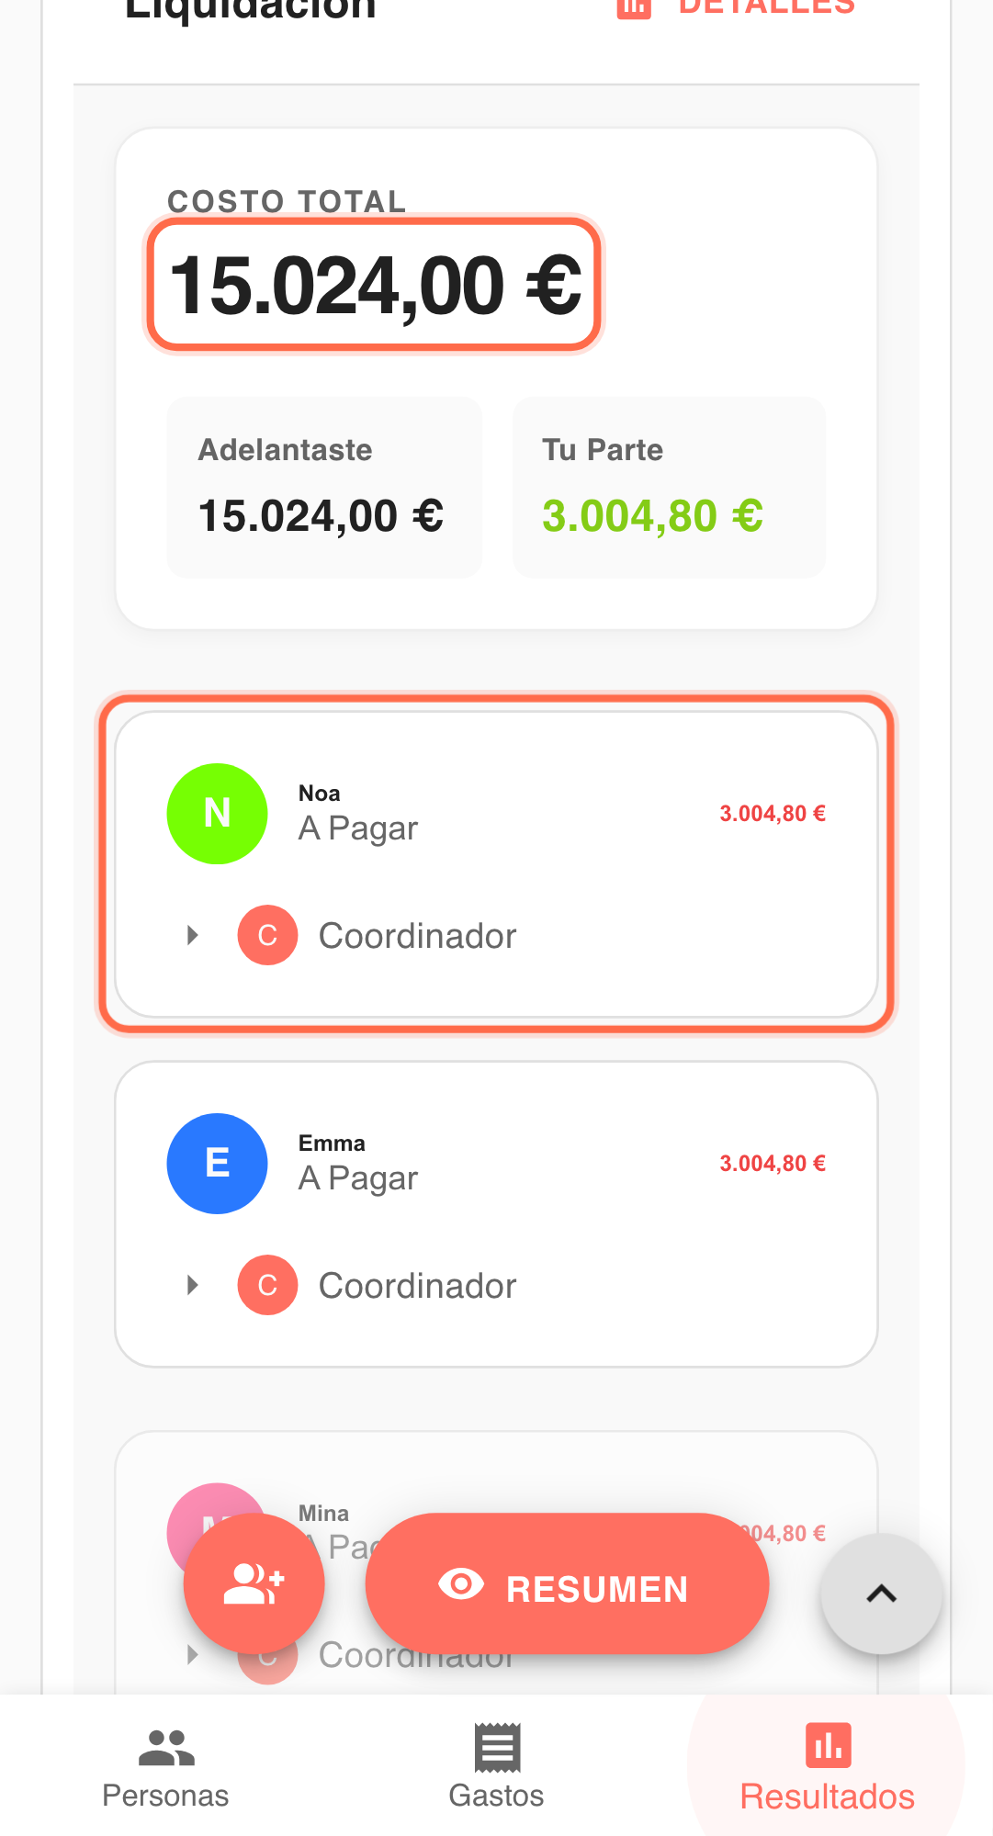Switch to the Gastos tab

click(x=496, y=1766)
